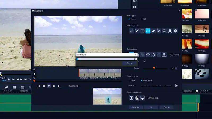This screenshot has width=212, height=119.
Task: Click the Clear mask icon
Action: pyautogui.click(x=175, y=31)
